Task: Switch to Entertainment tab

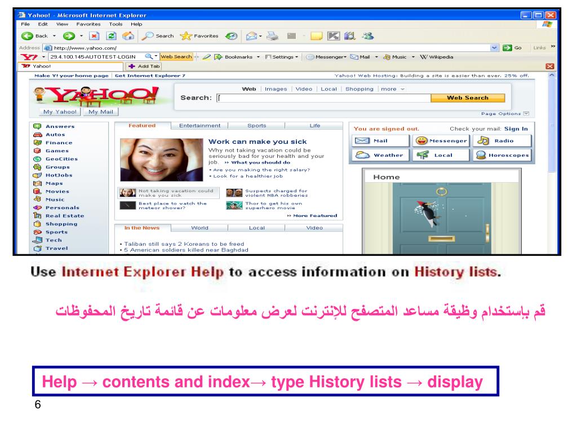Action: [x=200, y=126]
